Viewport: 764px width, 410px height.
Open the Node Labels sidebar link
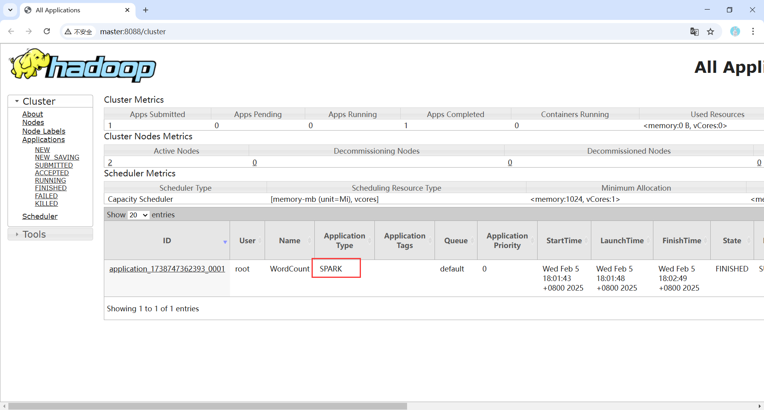pos(44,131)
